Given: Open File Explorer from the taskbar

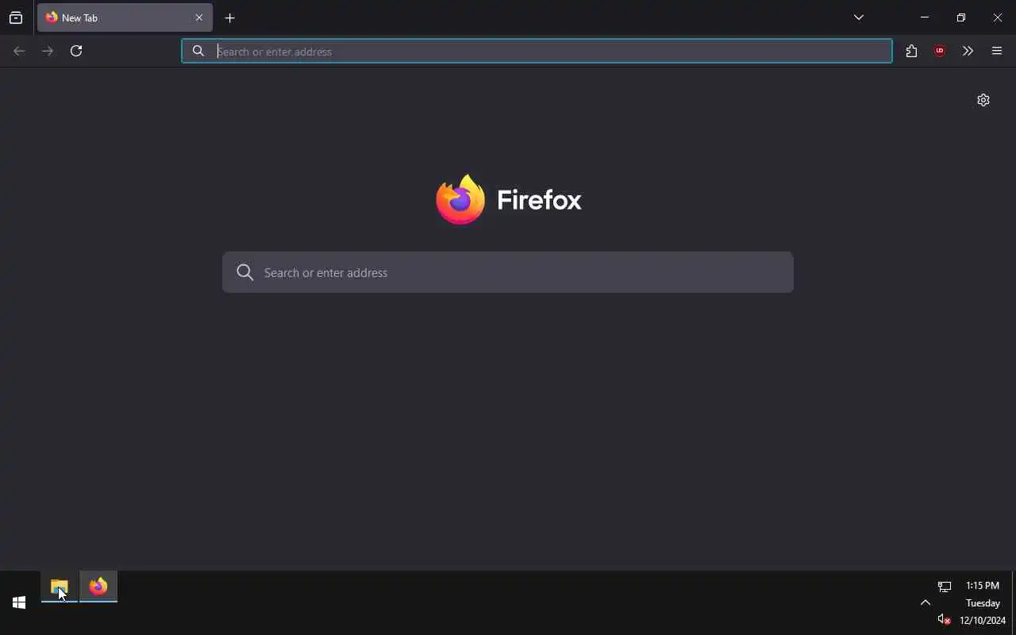Looking at the screenshot, I should coord(60,587).
